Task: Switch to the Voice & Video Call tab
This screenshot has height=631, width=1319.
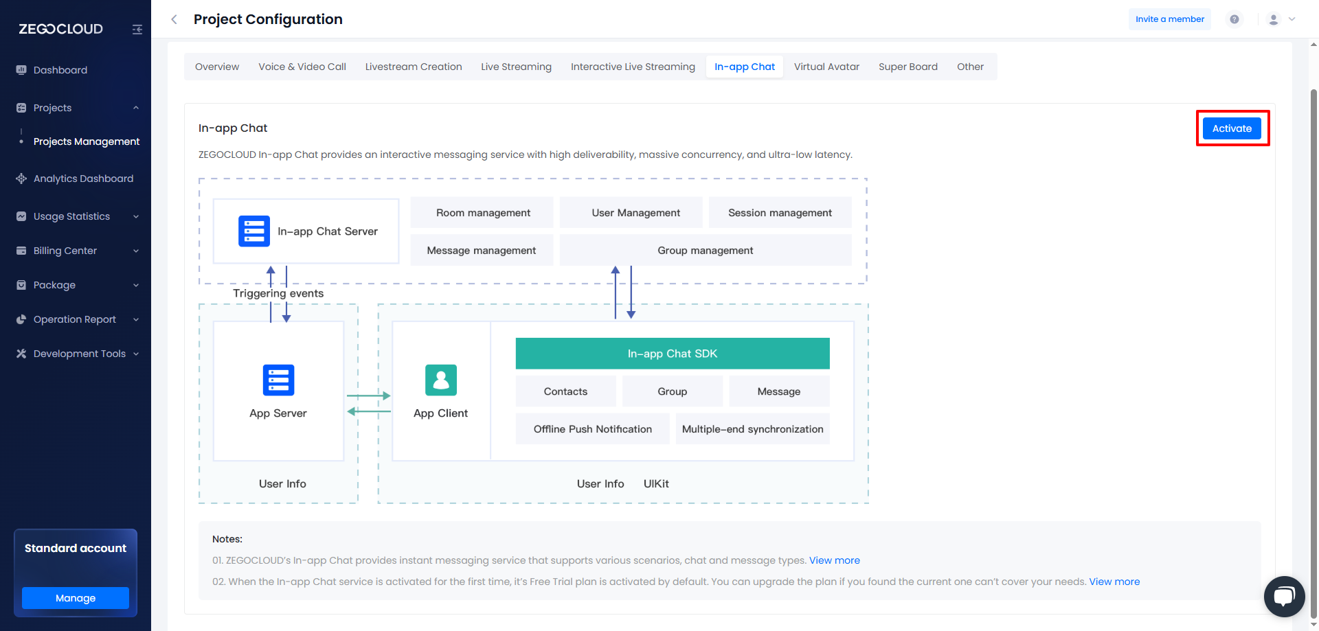Action: click(302, 67)
